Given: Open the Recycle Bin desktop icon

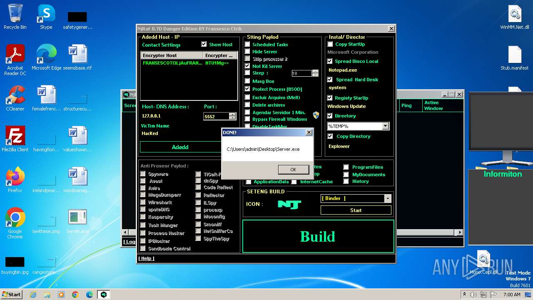Looking at the screenshot, I should (15, 17).
